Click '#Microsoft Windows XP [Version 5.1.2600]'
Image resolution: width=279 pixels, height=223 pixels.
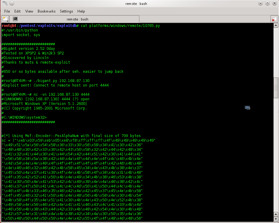pyautogui.click(x=44, y=104)
